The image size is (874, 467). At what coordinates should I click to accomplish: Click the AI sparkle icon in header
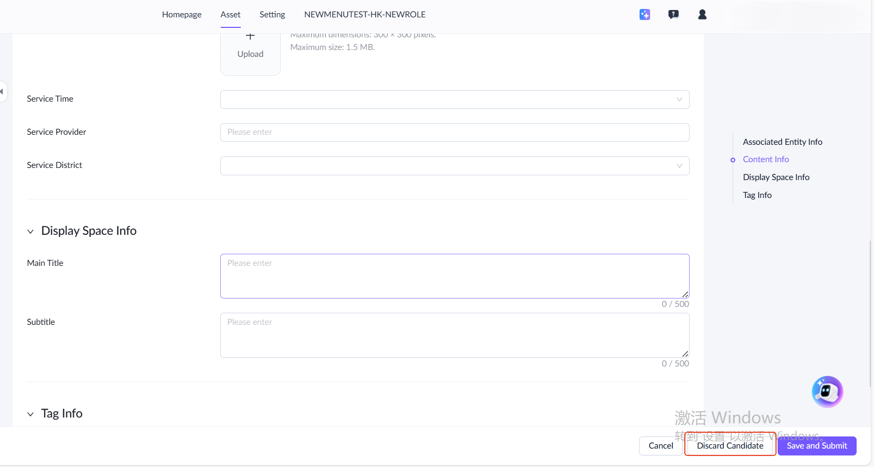click(x=645, y=15)
